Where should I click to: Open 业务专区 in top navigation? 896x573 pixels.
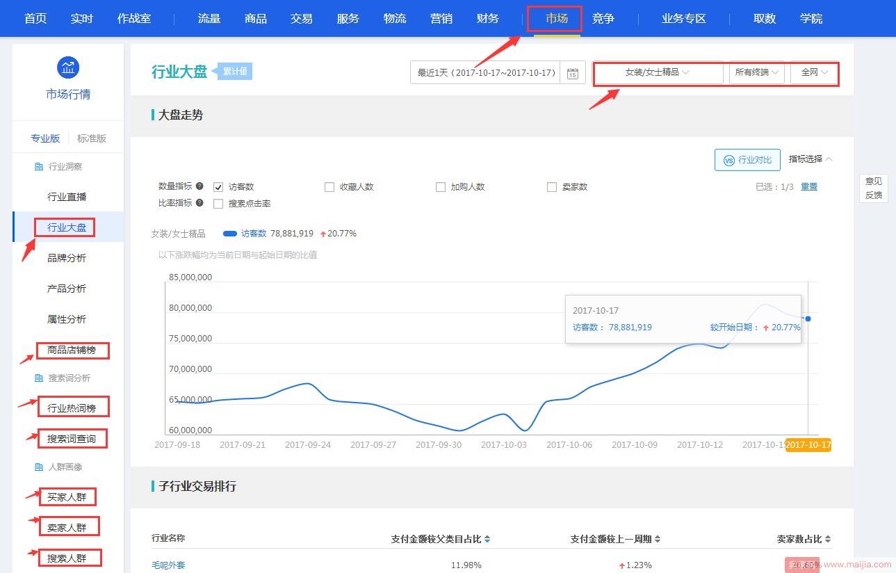pos(684,19)
